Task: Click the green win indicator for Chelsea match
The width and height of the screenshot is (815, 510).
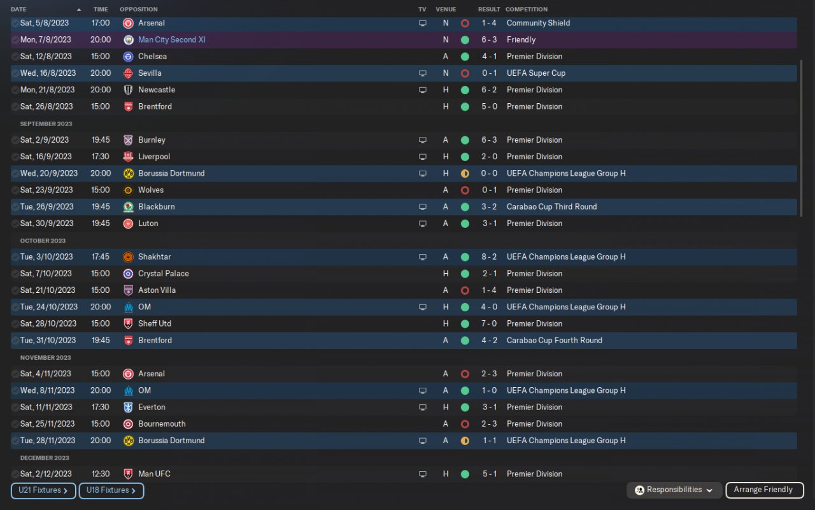Action: [465, 56]
